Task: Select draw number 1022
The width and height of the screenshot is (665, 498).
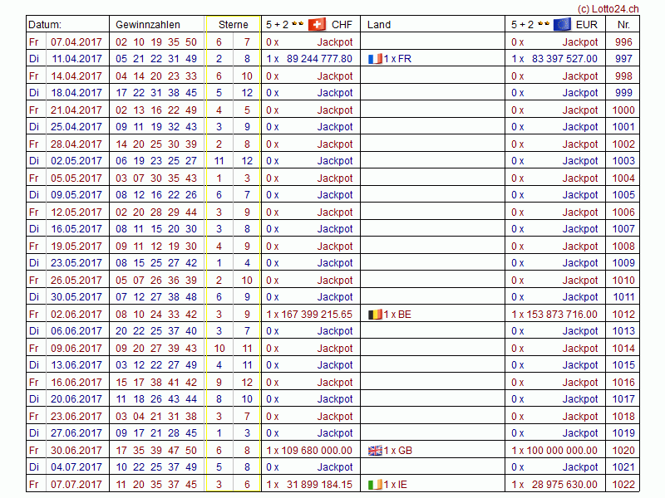Action: tap(623, 485)
